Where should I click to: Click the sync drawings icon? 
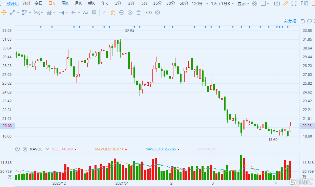[x=122, y=13]
